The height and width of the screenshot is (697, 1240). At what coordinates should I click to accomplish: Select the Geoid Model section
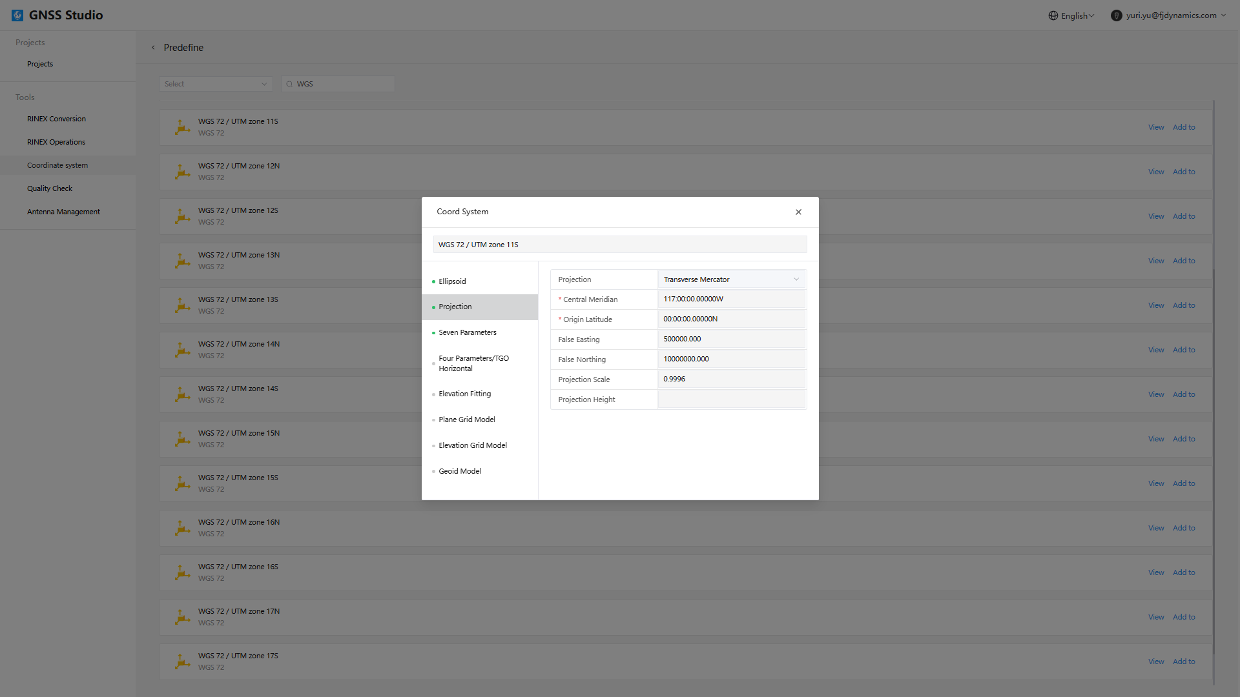click(x=459, y=471)
